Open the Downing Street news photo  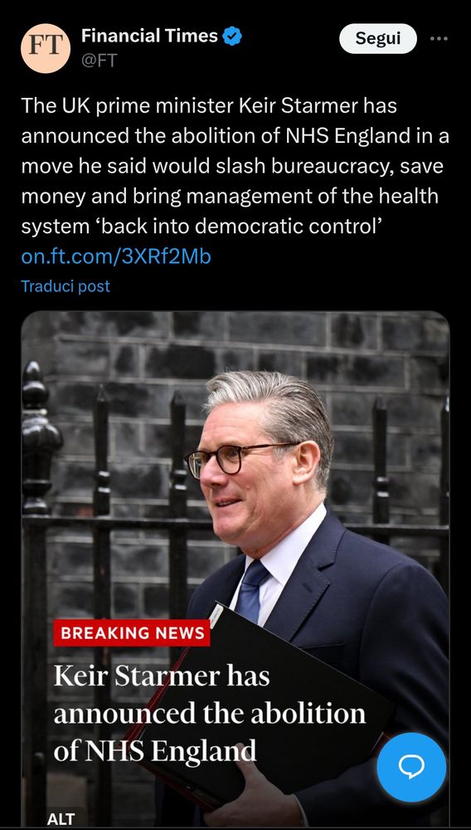point(235,569)
